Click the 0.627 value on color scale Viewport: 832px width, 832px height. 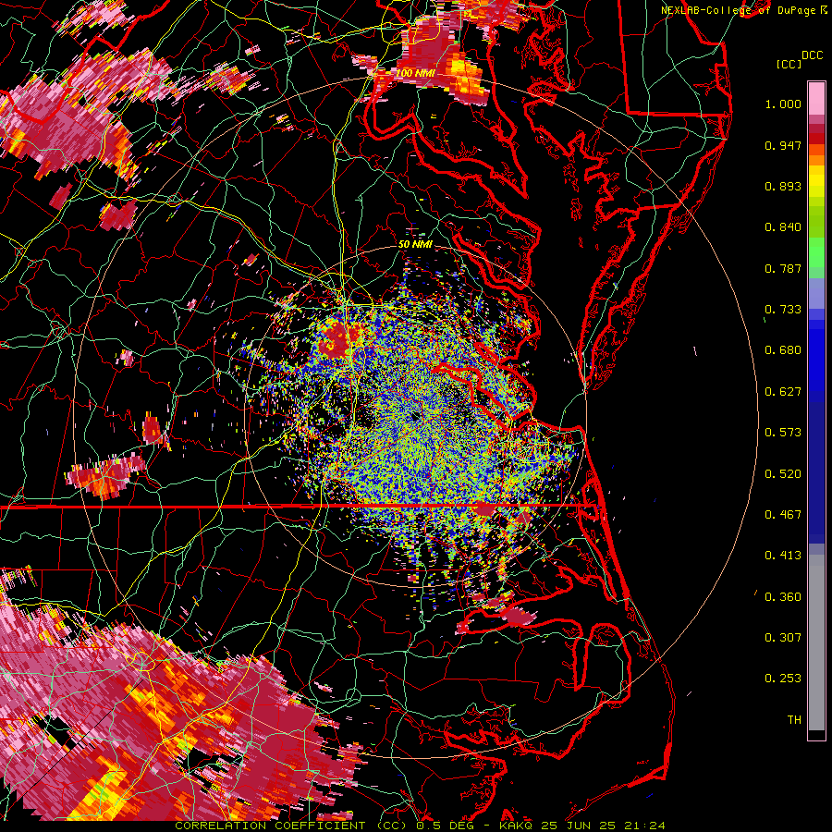point(783,392)
